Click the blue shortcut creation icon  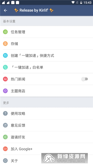pos(5,56)
